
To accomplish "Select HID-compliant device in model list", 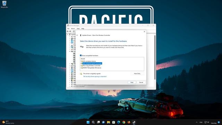I will coord(89,61).
